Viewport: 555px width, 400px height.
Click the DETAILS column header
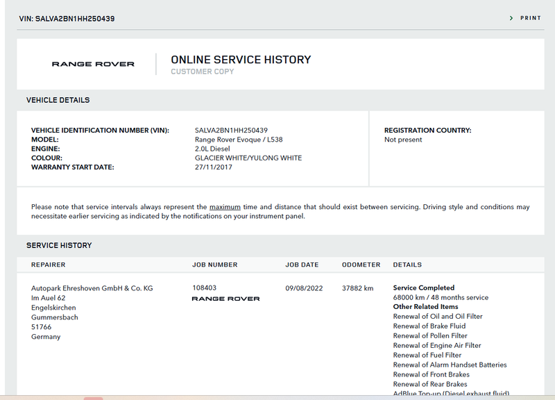pyautogui.click(x=407, y=265)
